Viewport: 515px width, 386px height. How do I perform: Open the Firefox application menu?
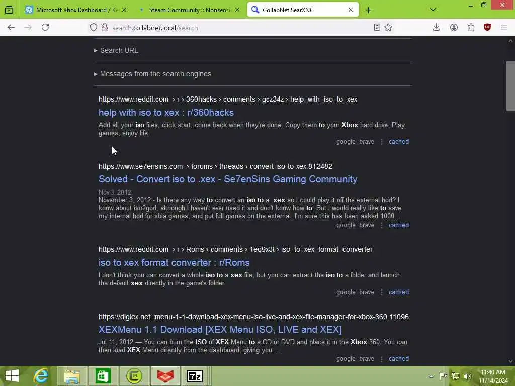(x=504, y=28)
